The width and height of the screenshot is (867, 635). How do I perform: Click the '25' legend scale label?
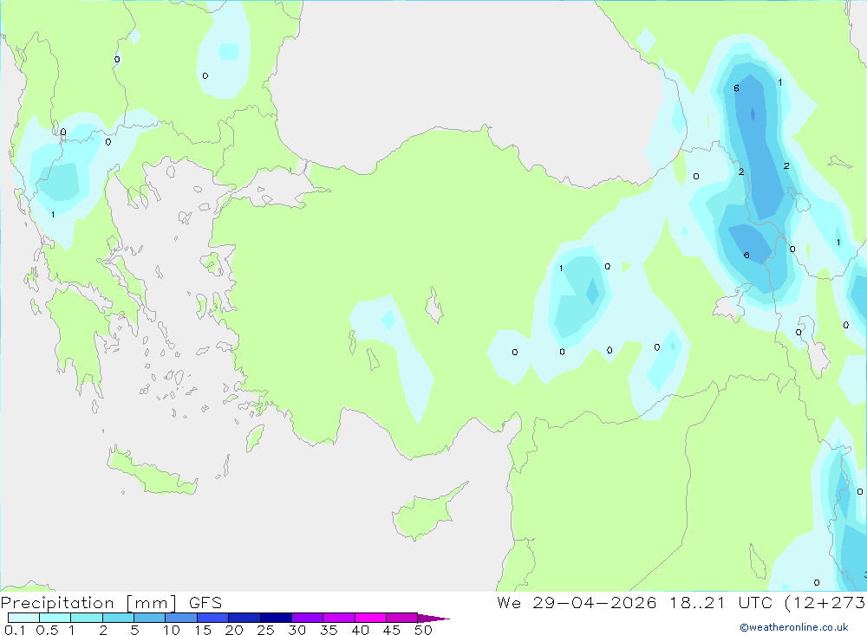[265, 630]
